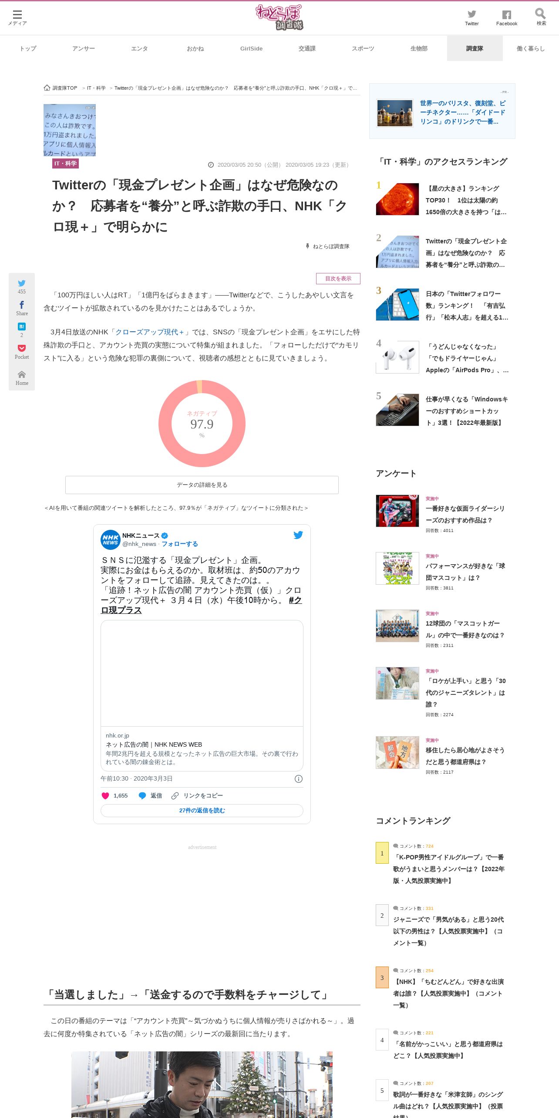Click the ねとらぼ調査隊 author name

coord(331,246)
